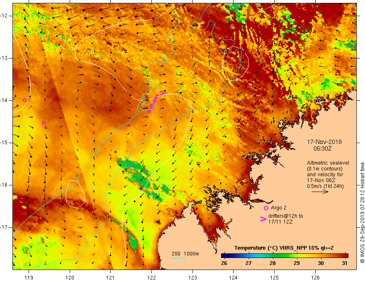Click the 'Altimetric sealevel' text
The height and width of the screenshot is (282, 365).
click(x=328, y=163)
